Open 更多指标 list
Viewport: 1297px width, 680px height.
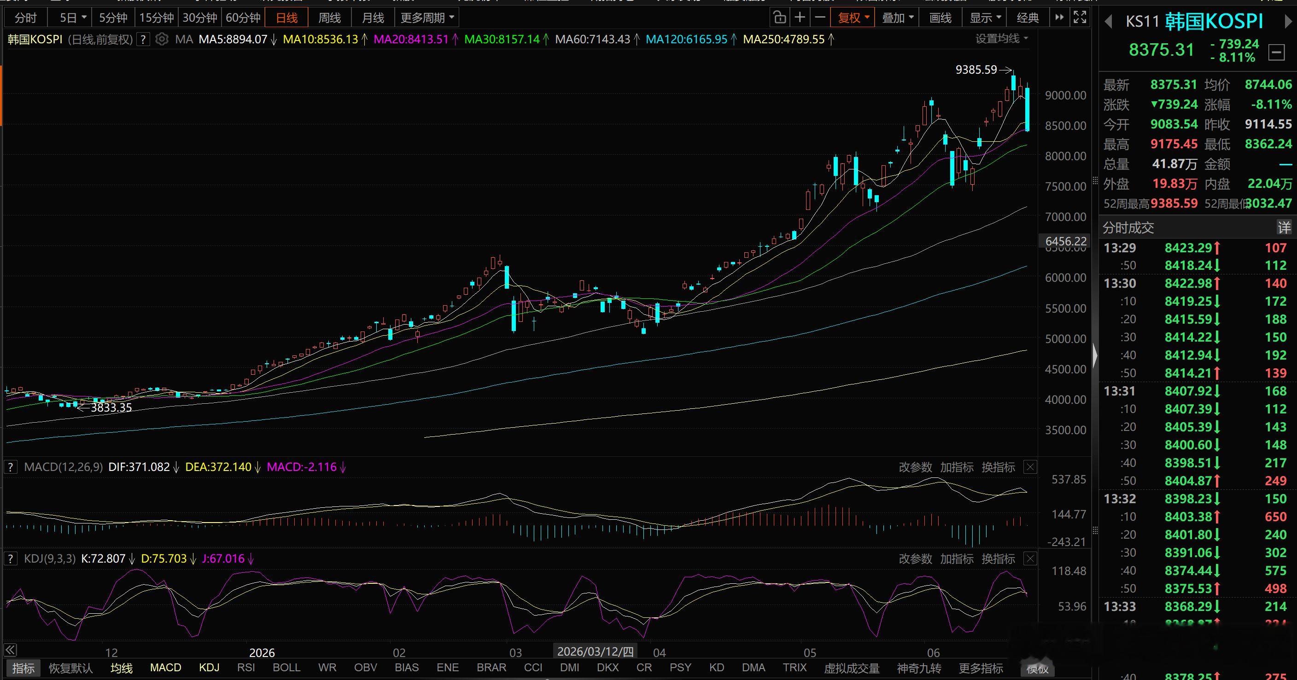[x=981, y=668]
